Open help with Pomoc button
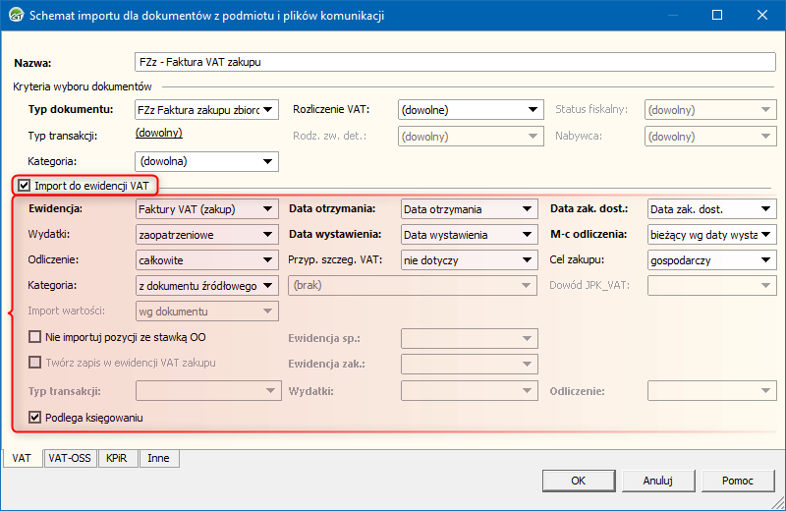Screen dimensions: 786x511 738,481
